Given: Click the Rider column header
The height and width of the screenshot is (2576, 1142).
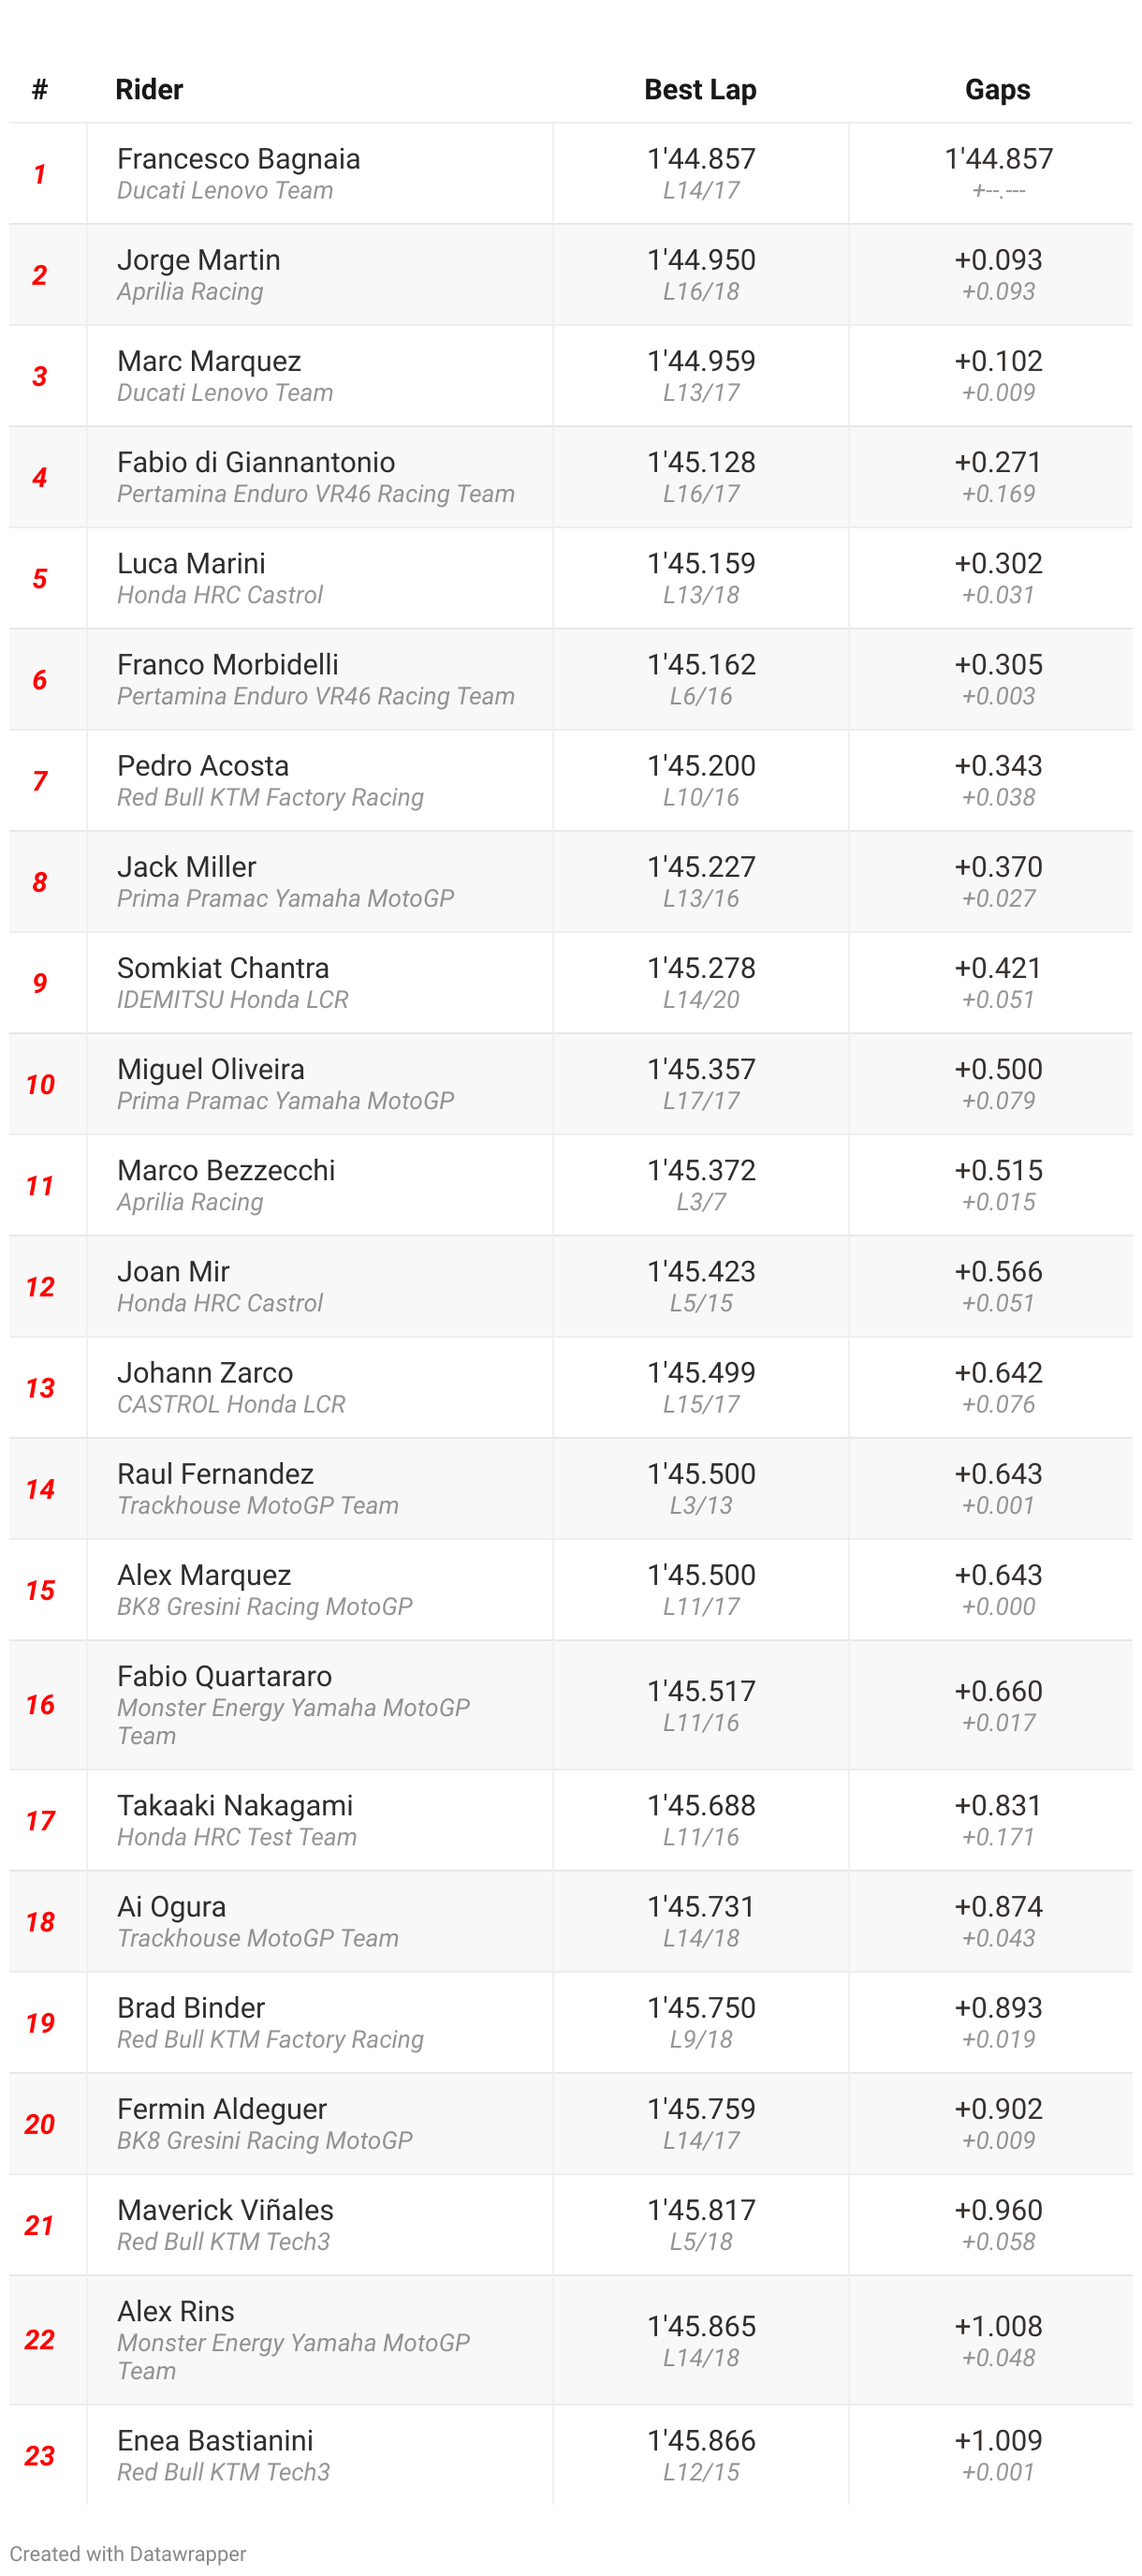Looking at the screenshot, I should 149,90.
